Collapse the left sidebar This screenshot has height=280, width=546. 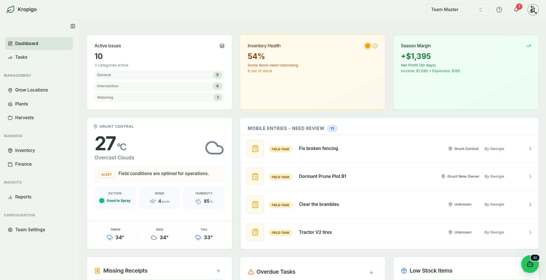coord(73,26)
